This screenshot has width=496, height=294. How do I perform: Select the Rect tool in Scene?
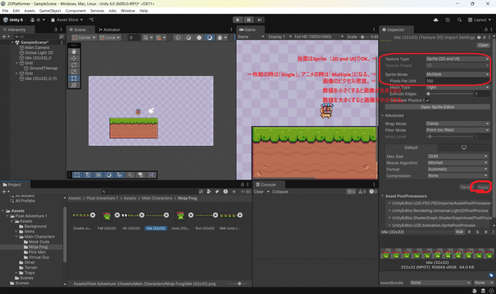tap(74, 78)
